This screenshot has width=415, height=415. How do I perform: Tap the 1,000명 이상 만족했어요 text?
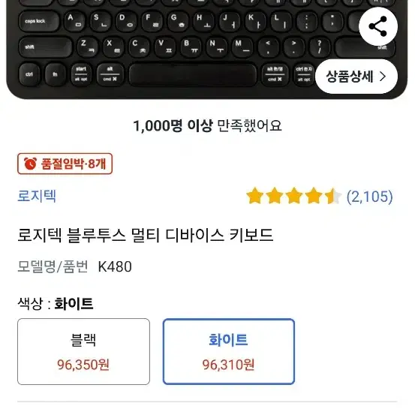[x=207, y=125]
